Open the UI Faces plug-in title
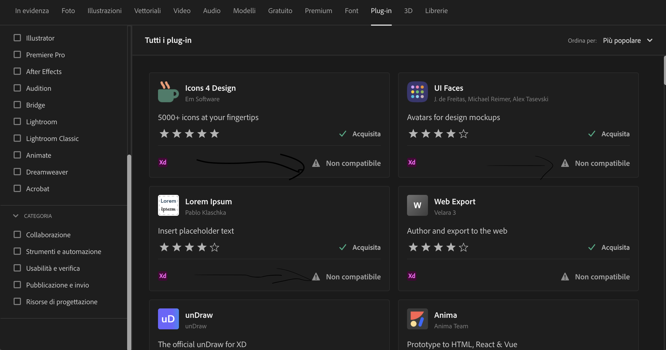666x350 pixels. pyautogui.click(x=449, y=88)
